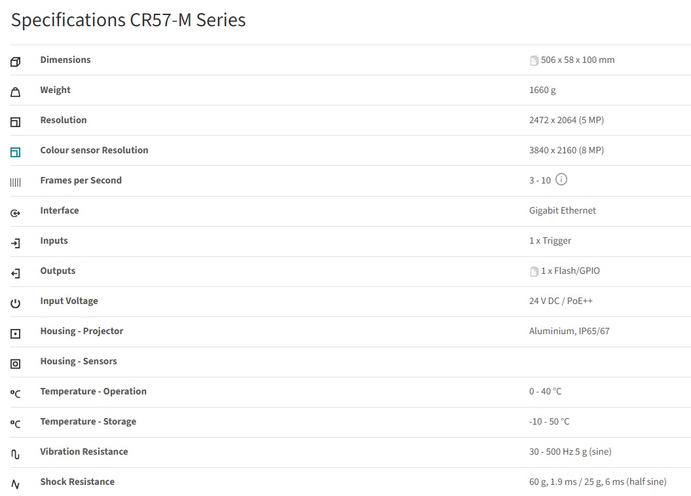Click the document icon next to 1 x Flash/GPIO
The height and width of the screenshot is (496, 691).
(534, 271)
